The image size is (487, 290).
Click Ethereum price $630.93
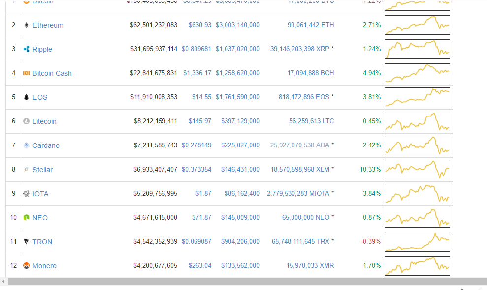click(x=200, y=25)
